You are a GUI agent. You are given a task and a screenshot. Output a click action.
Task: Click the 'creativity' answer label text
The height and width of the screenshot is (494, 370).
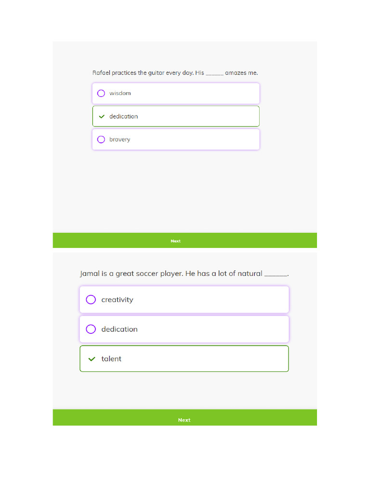(x=117, y=300)
